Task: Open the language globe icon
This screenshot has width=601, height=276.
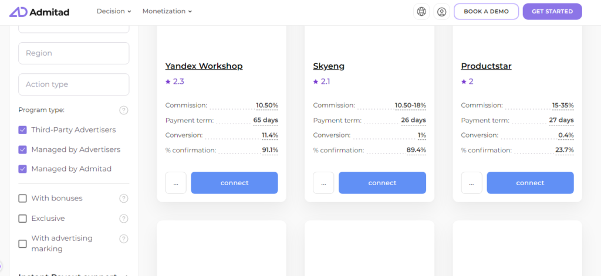Action: point(421,12)
